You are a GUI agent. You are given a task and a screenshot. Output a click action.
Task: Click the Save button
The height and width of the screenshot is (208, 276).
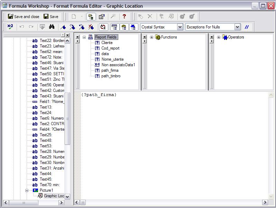pyautogui.click(x=51, y=17)
